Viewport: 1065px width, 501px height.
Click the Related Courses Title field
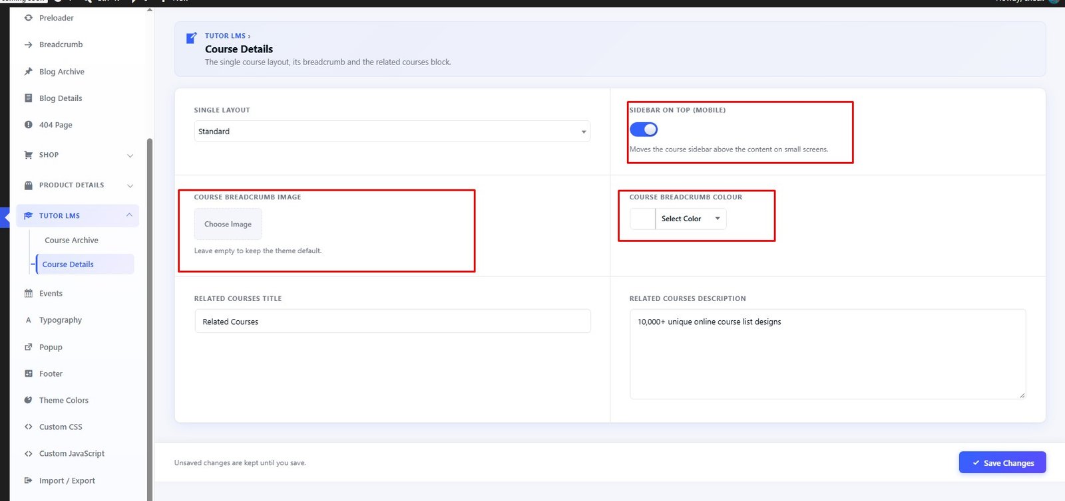coord(393,321)
